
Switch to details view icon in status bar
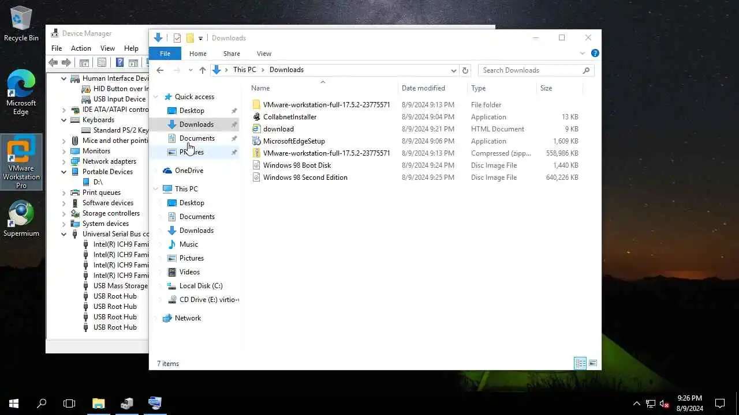tap(580, 363)
